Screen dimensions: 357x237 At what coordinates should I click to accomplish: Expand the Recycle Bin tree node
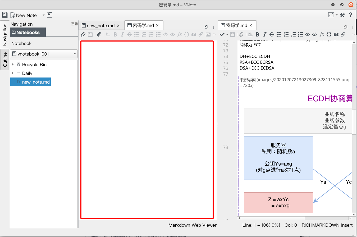click(13, 65)
